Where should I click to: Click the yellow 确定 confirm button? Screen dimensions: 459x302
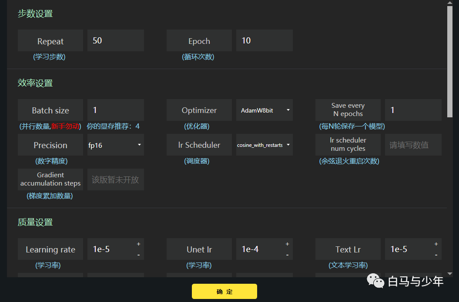coord(224,292)
